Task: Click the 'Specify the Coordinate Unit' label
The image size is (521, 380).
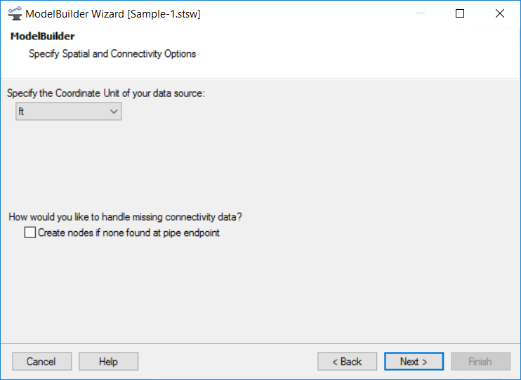Action: [x=106, y=93]
